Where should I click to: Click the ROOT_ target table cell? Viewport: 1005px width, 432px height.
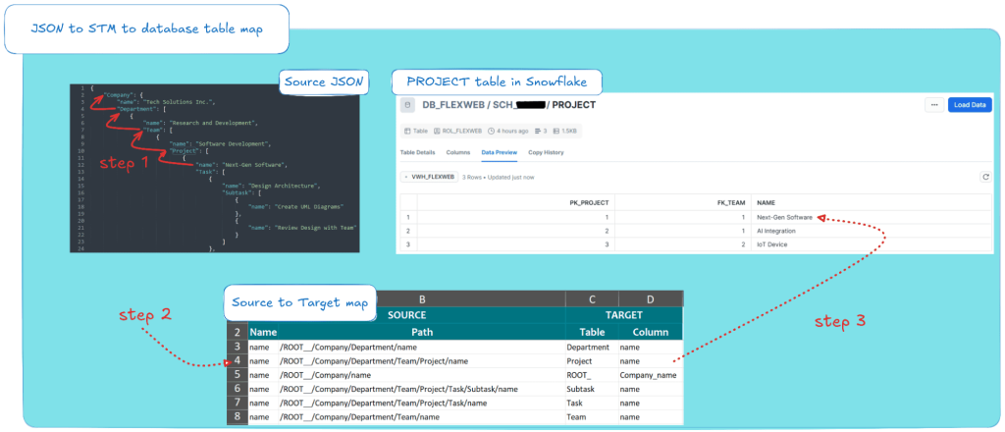[592, 375]
